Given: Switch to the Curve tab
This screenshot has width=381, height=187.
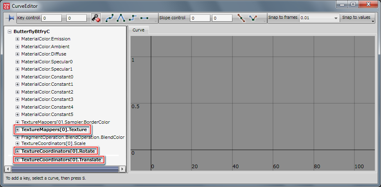Looking at the screenshot, I should click(138, 31).
